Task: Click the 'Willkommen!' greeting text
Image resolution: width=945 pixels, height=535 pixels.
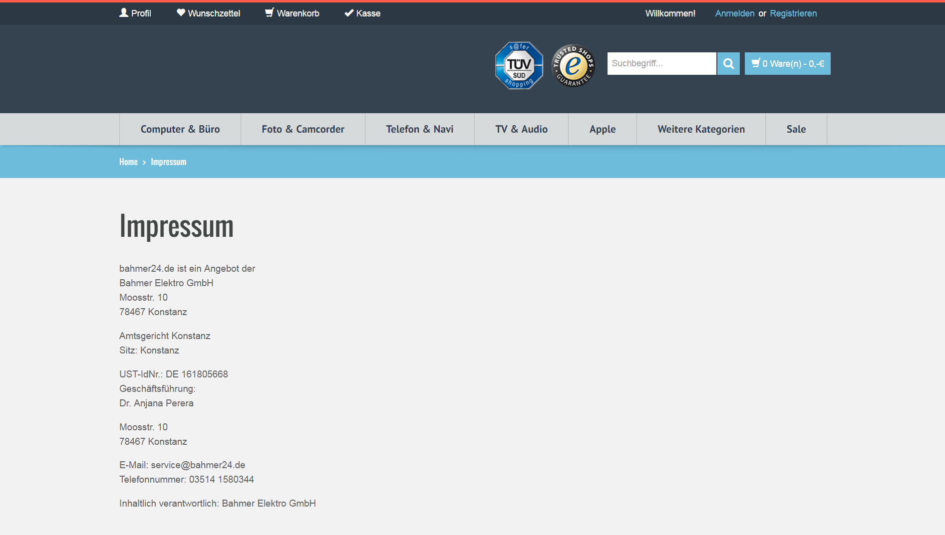Action: [670, 13]
